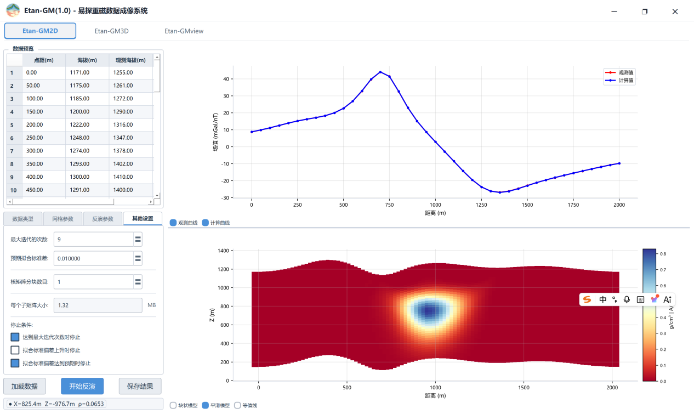
Task: Click the density colorbar scale
Action: click(649, 315)
